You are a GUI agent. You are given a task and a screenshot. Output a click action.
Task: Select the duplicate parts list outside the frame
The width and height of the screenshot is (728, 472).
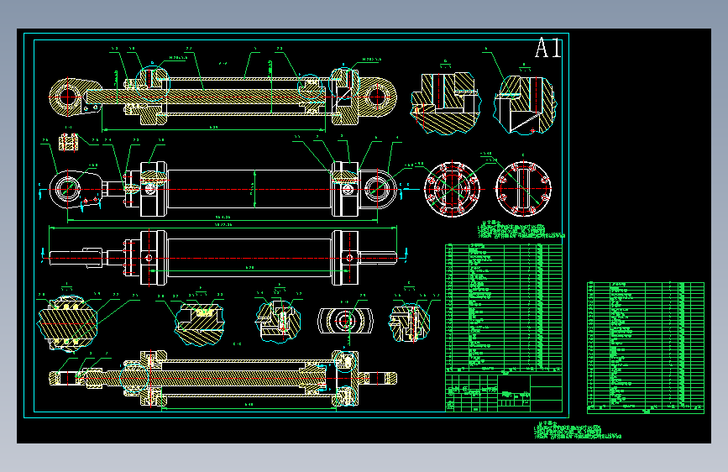(x=646, y=348)
